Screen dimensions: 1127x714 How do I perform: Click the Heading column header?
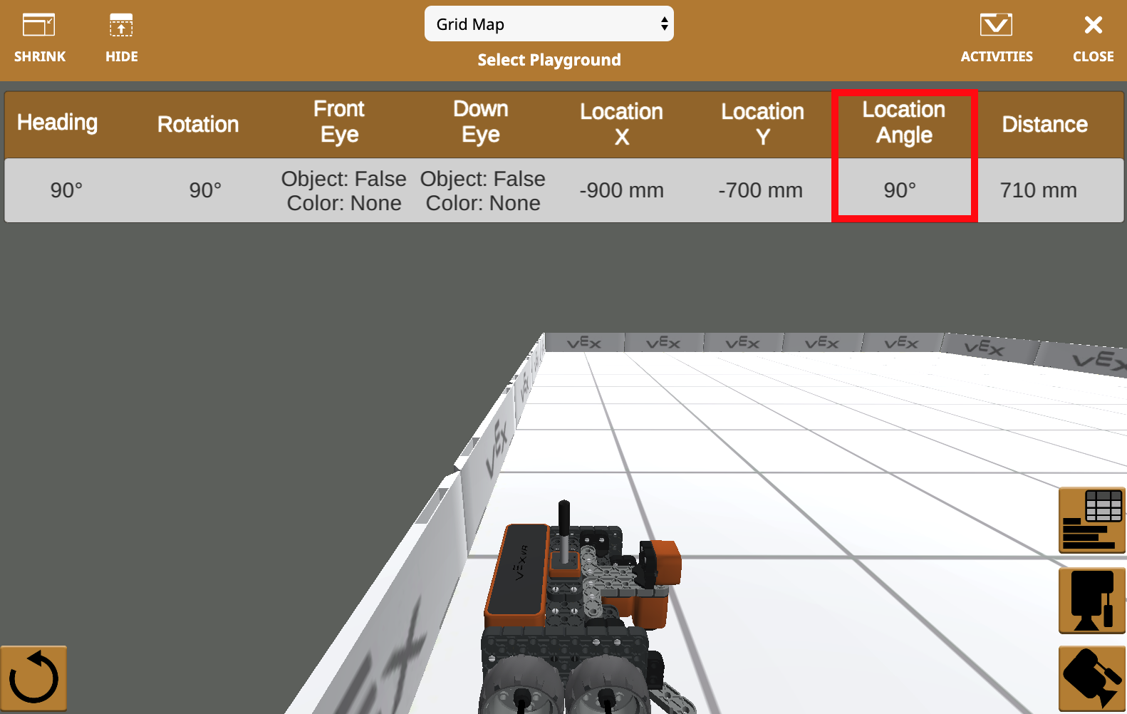[x=57, y=123]
